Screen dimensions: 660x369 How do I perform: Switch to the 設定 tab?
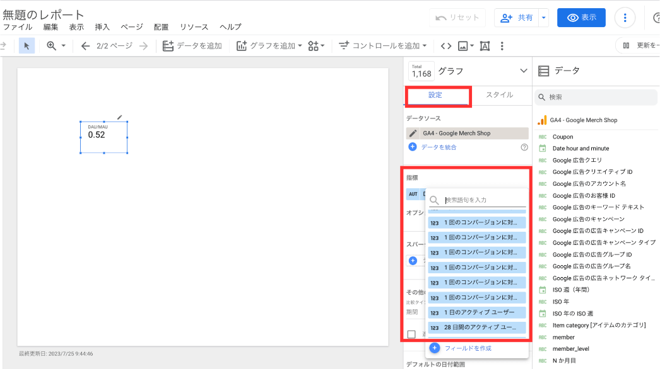click(435, 95)
